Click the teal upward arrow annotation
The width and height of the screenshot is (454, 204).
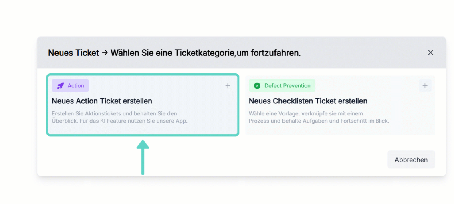pos(143,158)
